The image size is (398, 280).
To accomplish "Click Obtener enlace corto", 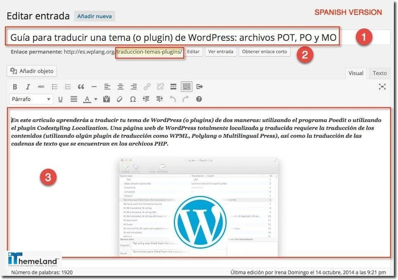I will [x=264, y=52].
